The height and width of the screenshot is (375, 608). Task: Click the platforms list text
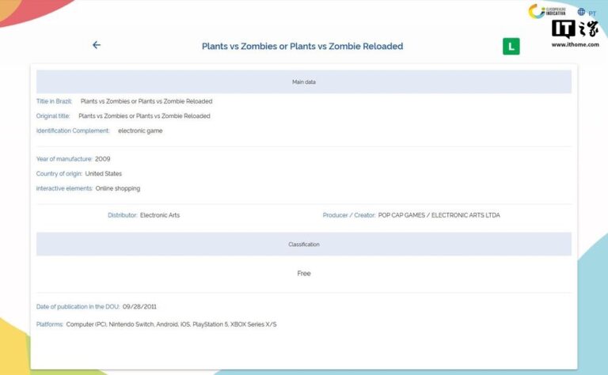171,324
